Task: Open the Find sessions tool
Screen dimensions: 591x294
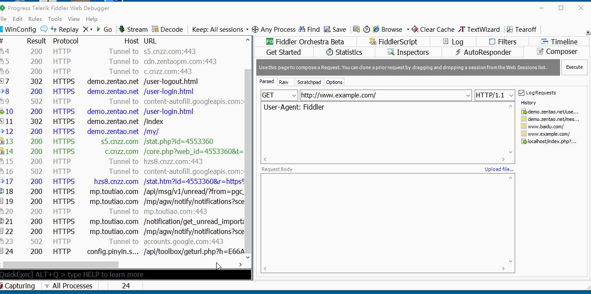Action: tap(309, 30)
